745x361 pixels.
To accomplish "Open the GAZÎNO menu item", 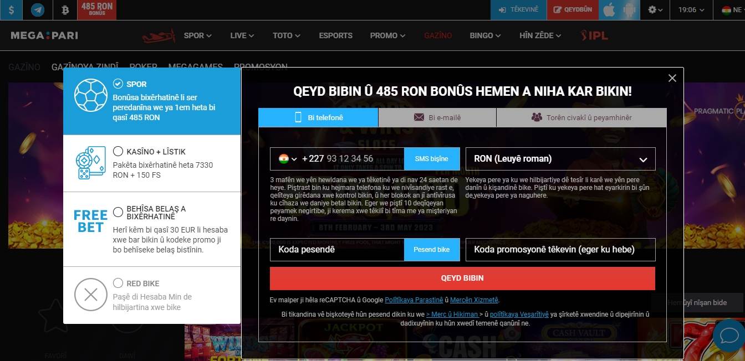I will coord(438,35).
